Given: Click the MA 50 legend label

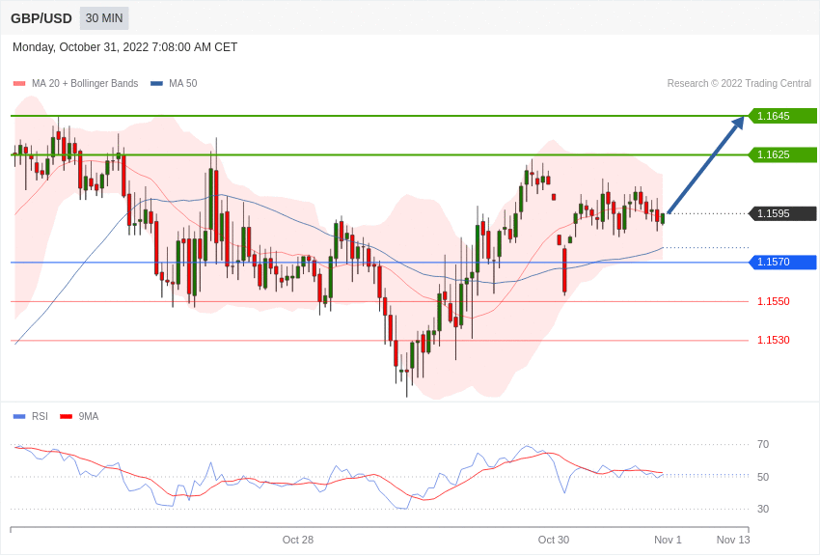Looking at the screenshot, I should (183, 84).
